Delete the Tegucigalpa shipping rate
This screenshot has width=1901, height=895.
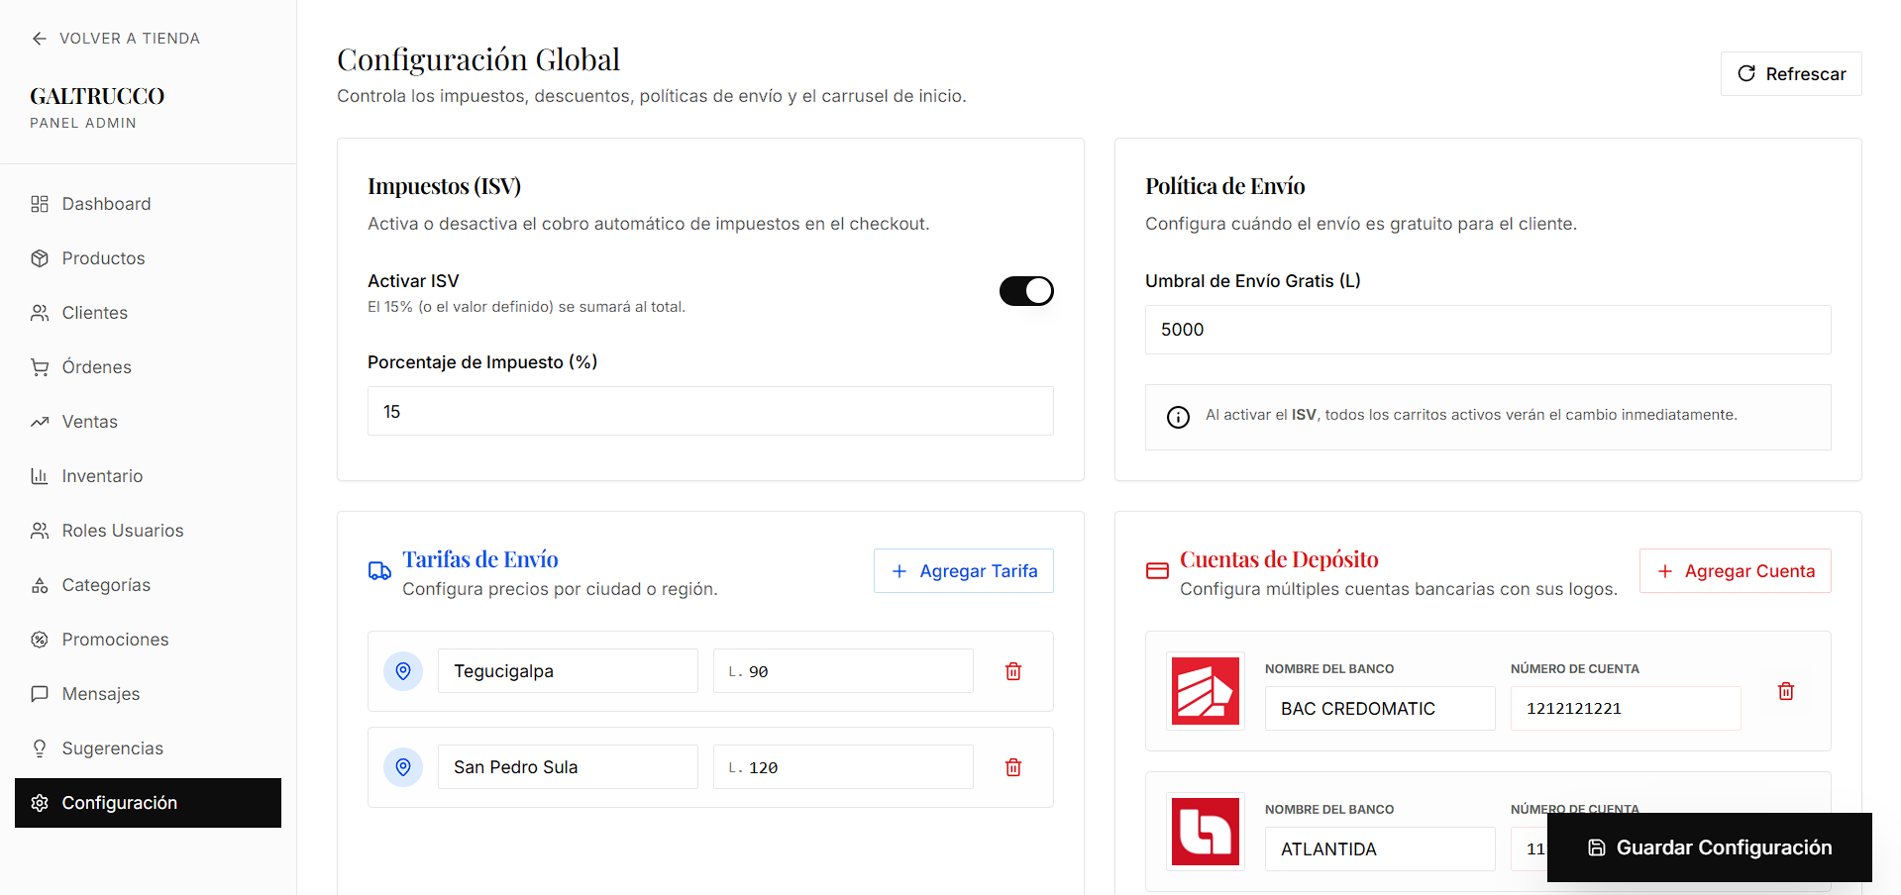click(1012, 671)
